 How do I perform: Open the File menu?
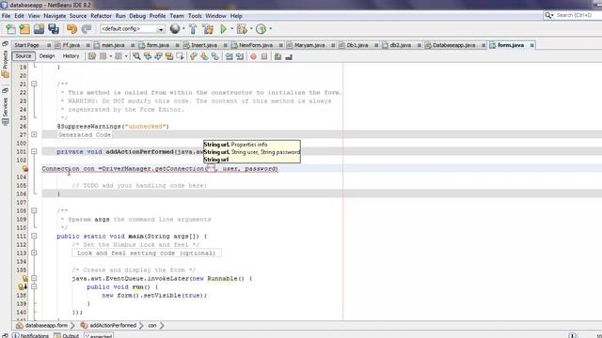click(7, 16)
